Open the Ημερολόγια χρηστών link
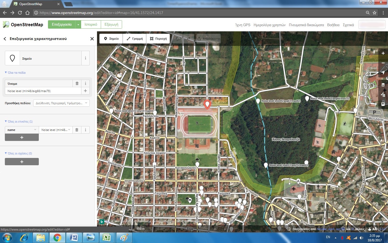388x243 pixels. tap(269, 25)
